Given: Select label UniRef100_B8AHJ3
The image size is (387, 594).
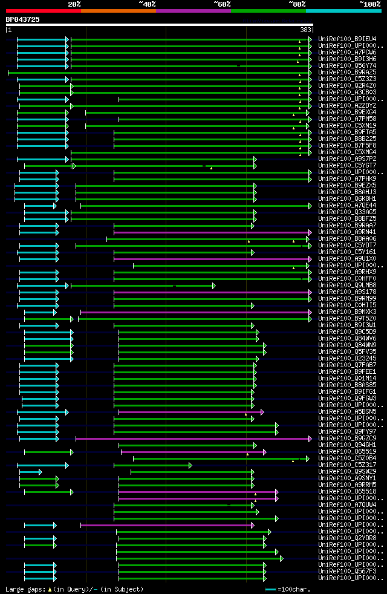Looking at the screenshot, I should (x=347, y=192).
